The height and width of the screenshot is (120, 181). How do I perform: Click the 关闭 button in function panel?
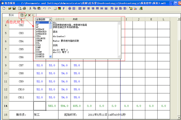click(75, 19)
